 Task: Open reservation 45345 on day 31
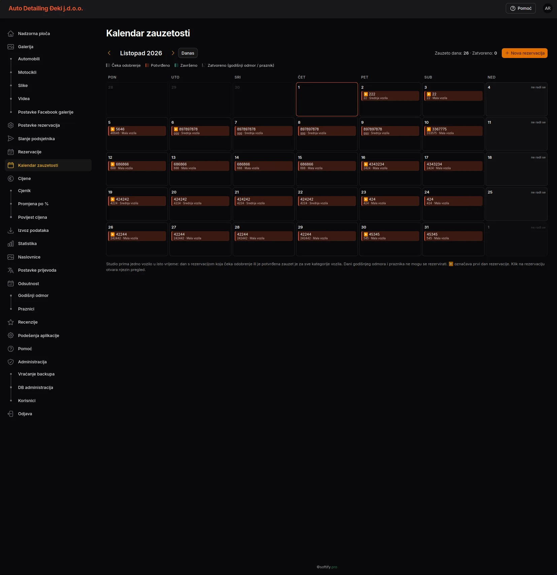tap(453, 236)
